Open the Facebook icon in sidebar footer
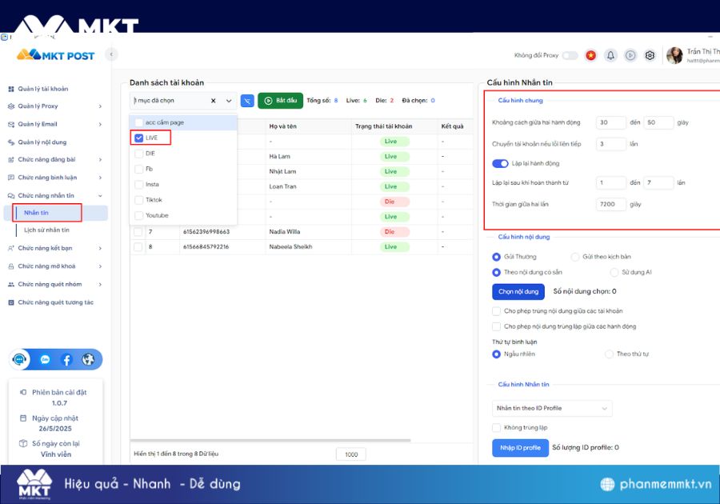Screen dimensions: 720x504 point(66,359)
